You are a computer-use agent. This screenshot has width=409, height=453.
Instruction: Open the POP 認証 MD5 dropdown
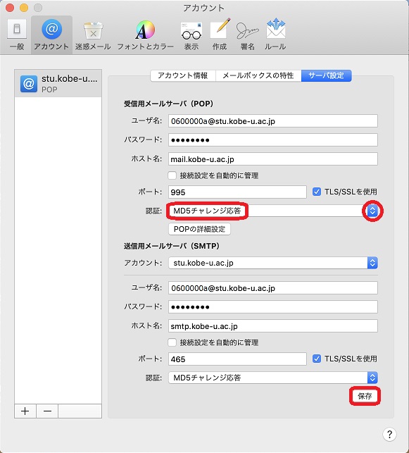(272, 211)
